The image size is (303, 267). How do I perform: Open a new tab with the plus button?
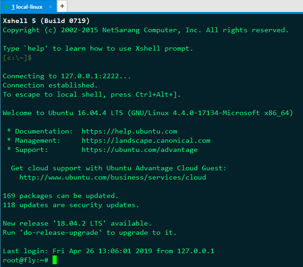(62, 6)
